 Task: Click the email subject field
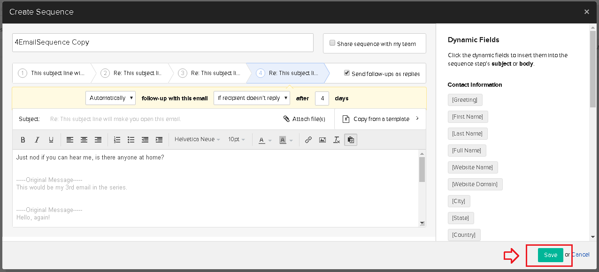[x=162, y=119]
